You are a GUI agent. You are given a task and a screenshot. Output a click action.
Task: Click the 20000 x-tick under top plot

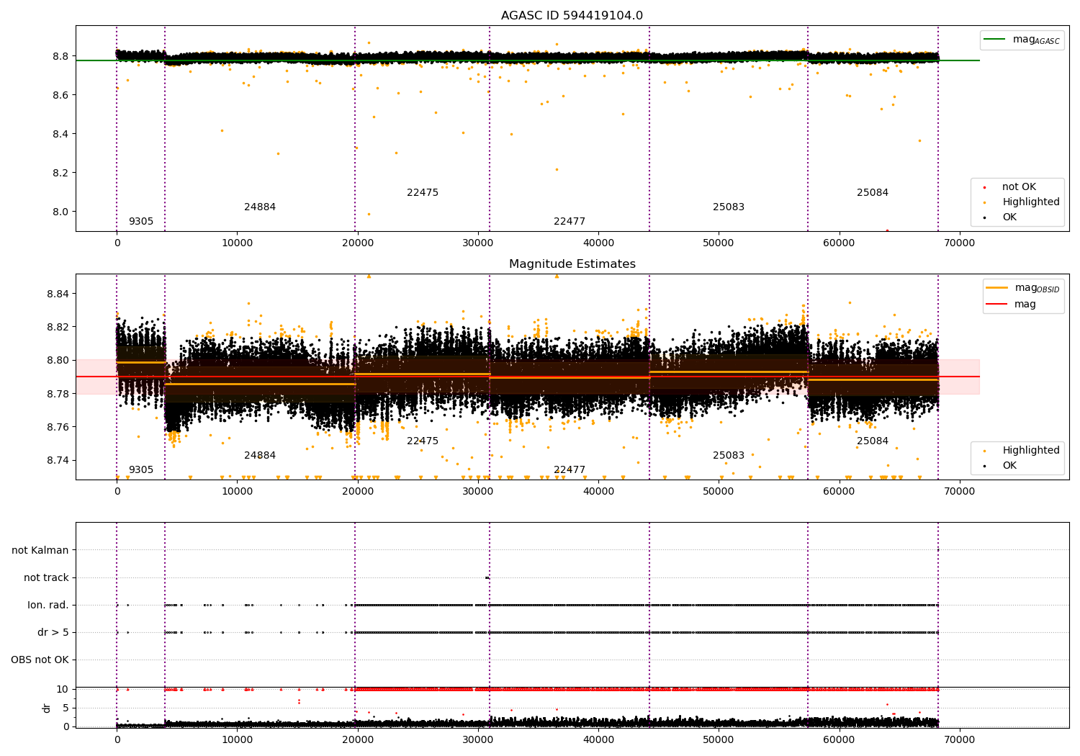point(357,243)
